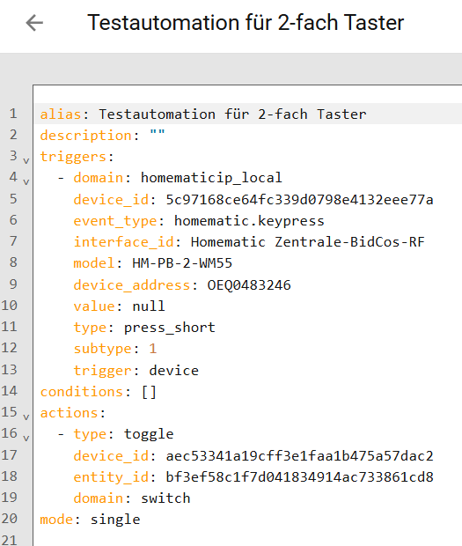Click the empty conditions brackets
Screen dimensions: 462x546
(x=149, y=392)
